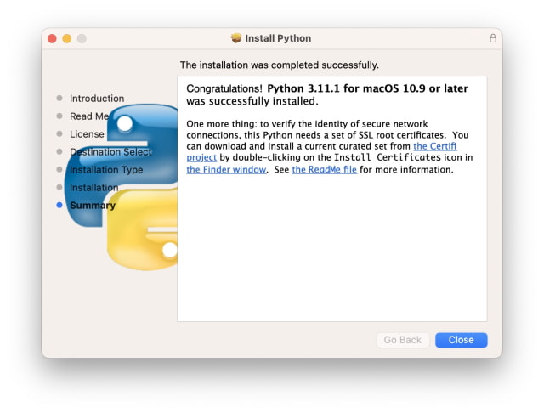Select the Installation Type step
The height and width of the screenshot is (413, 544).
tap(106, 170)
